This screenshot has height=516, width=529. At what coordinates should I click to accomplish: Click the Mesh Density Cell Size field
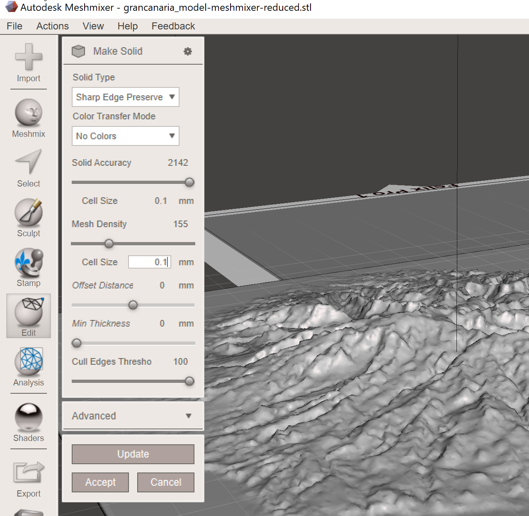pos(149,262)
